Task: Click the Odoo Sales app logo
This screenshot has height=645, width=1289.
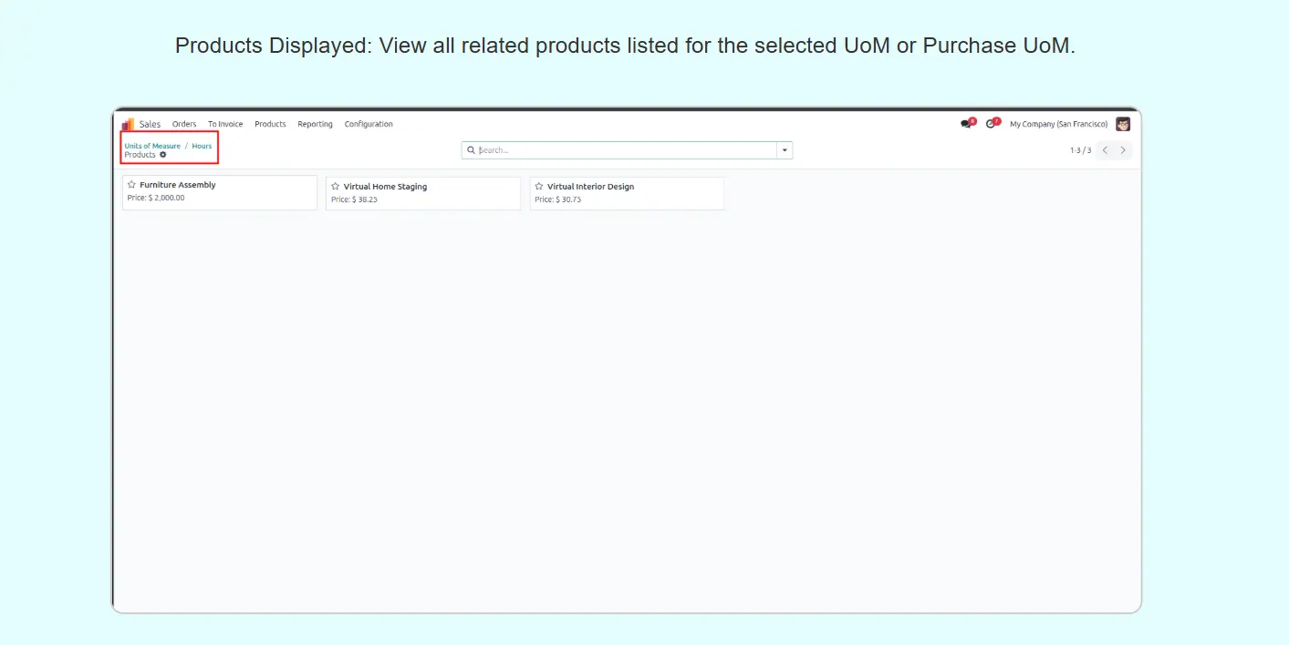Action: click(x=128, y=124)
